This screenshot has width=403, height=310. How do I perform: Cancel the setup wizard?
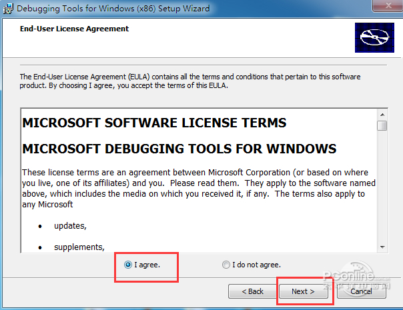(361, 291)
